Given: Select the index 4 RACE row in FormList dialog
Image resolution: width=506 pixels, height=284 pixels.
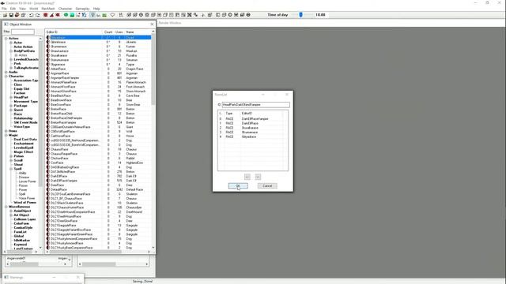Looking at the screenshot, I should click(253, 136).
